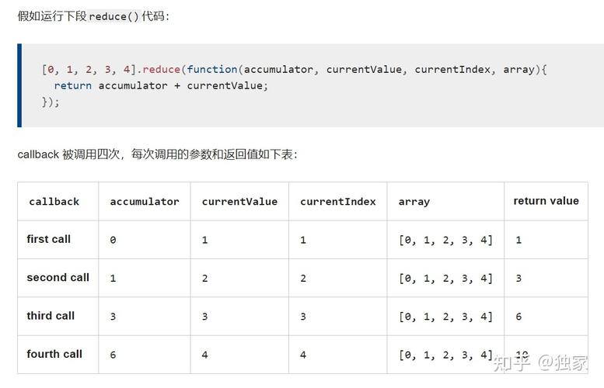The width and height of the screenshot is (604, 388).
Task: Click return value 6 in third call row
Action: tap(518, 317)
